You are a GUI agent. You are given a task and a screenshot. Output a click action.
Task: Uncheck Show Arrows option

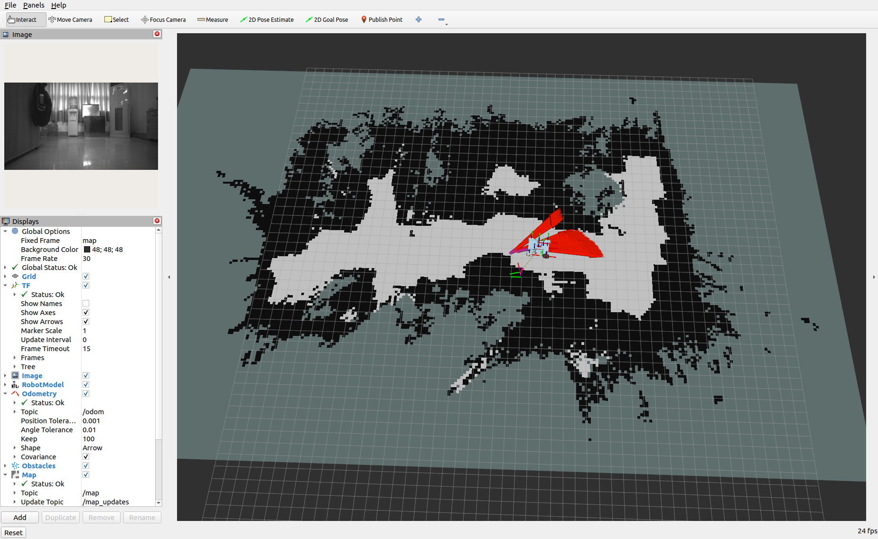point(86,321)
